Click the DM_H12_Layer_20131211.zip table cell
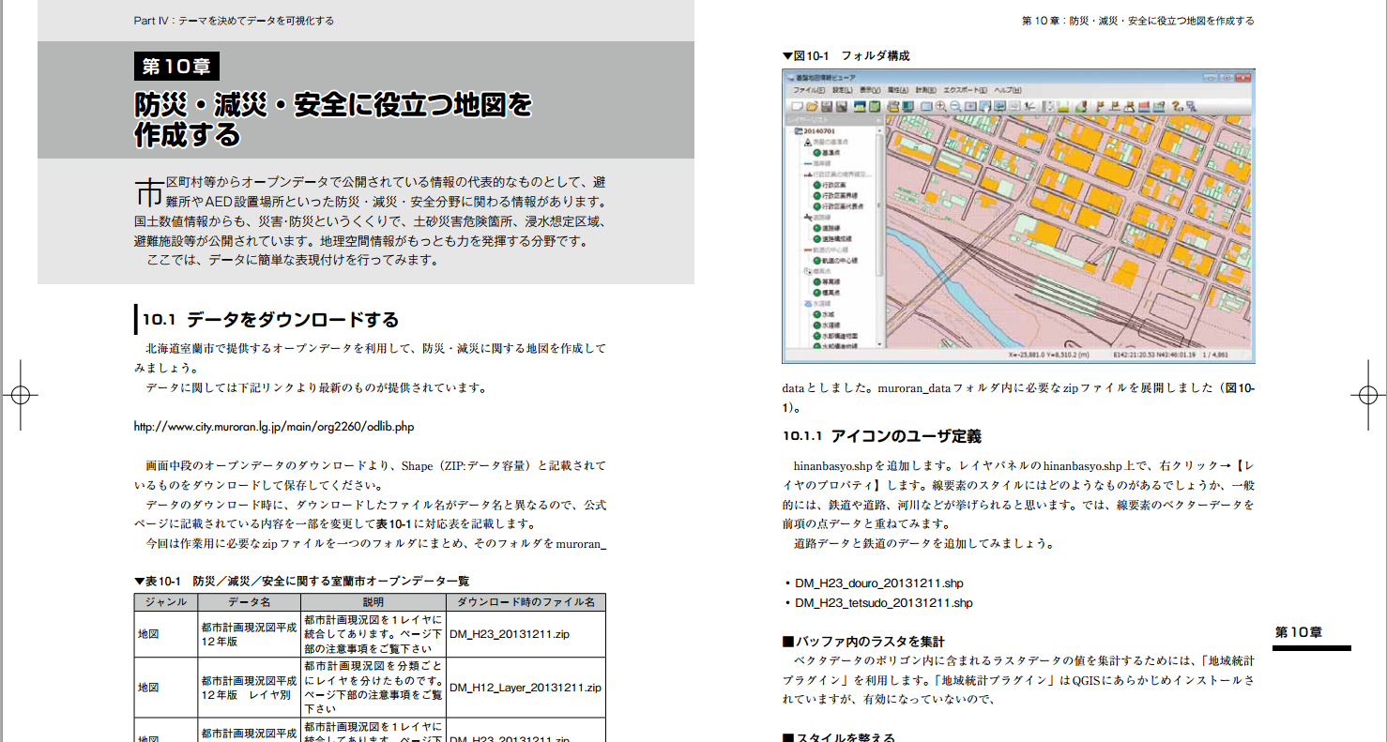 coord(526,688)
